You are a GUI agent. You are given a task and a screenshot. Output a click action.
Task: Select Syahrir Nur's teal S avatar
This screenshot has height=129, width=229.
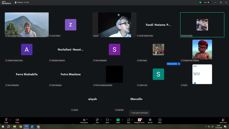158,74
